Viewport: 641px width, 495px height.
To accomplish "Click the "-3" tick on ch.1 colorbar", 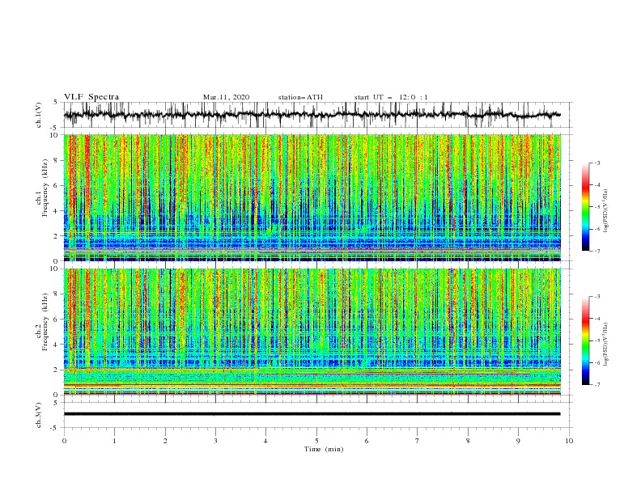I will [x=596, y=163].
